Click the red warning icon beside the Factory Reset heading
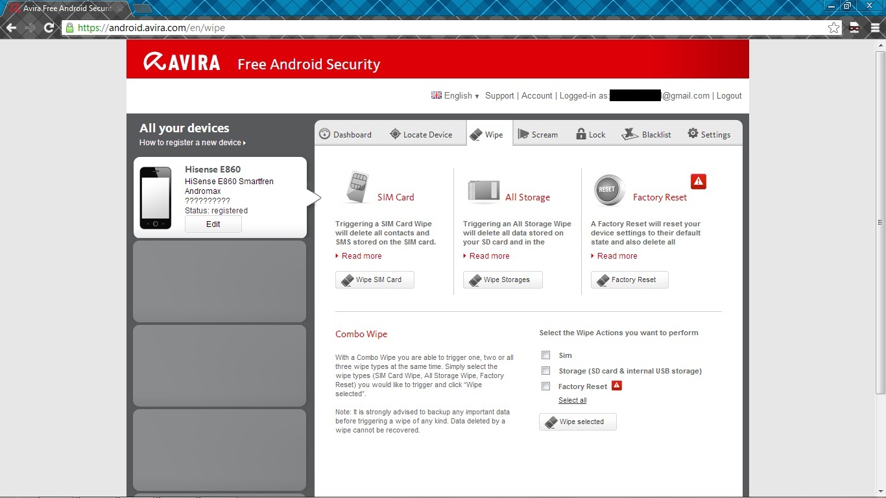Screen dimensions: 886x498 point(698,182)
